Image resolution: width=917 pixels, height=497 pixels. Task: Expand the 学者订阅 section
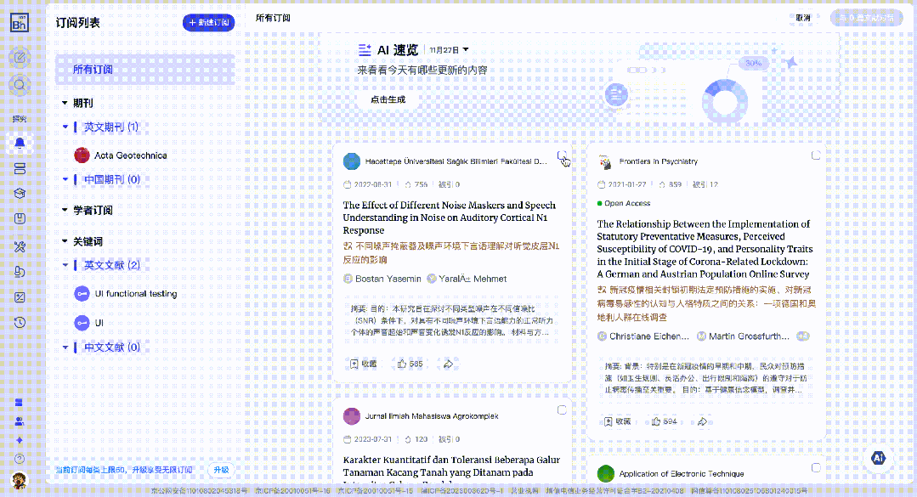point(65,210)
